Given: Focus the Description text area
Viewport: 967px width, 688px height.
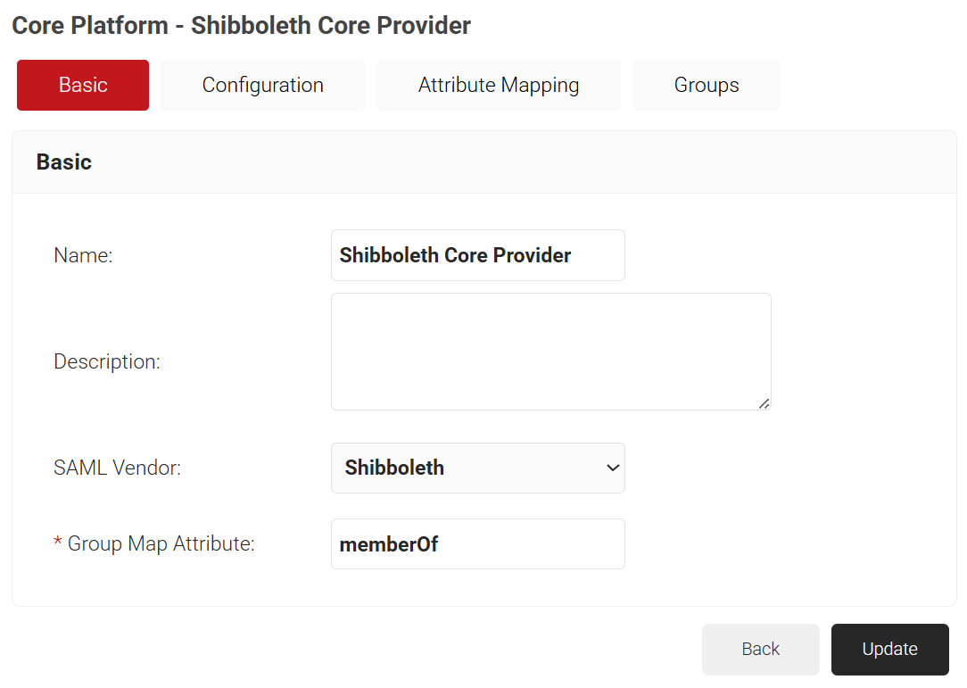Looking at the screenshot, I should [550, 351].
